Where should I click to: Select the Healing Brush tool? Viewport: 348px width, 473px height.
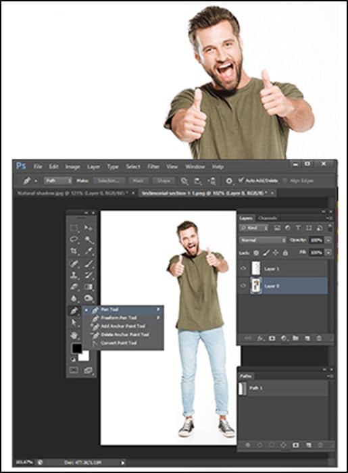pyautogui.click(x=74, y=264)
